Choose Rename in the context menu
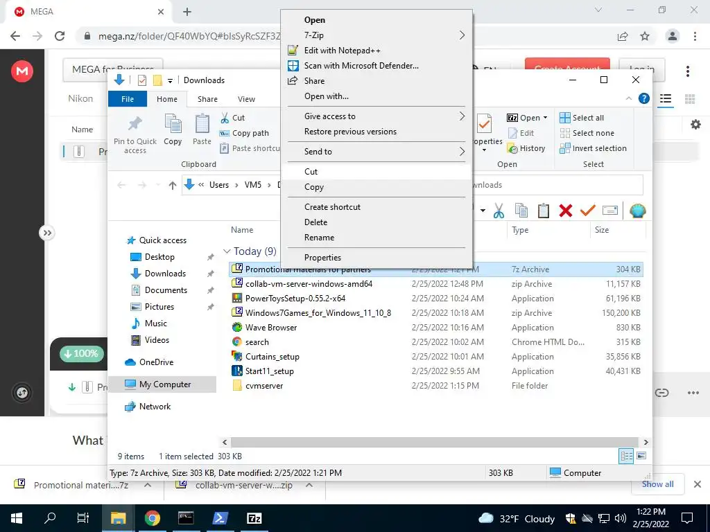 [x=376, y=238]
